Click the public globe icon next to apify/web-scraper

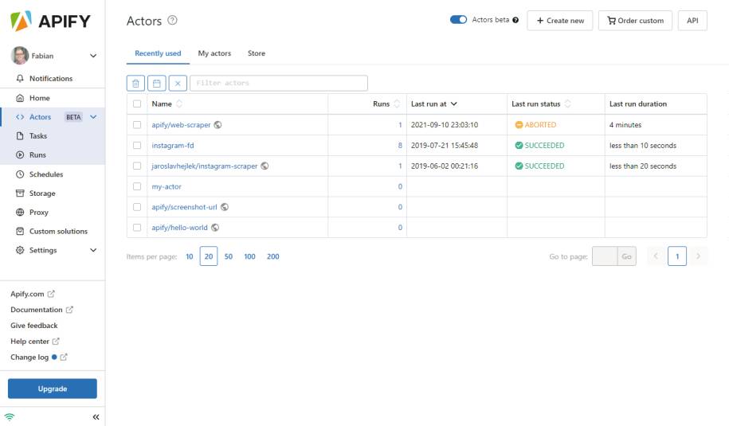pyautogui.click(x=218, y=124)
